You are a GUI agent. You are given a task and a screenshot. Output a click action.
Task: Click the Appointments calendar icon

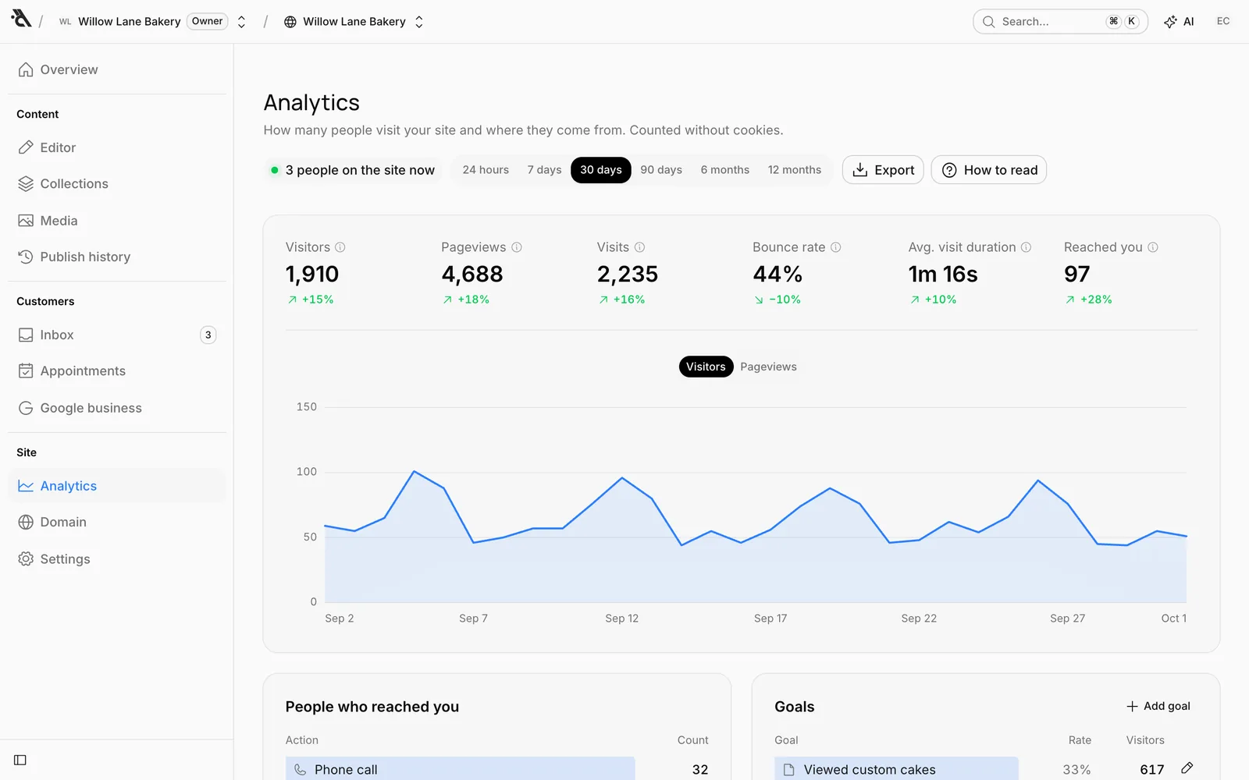26,370
